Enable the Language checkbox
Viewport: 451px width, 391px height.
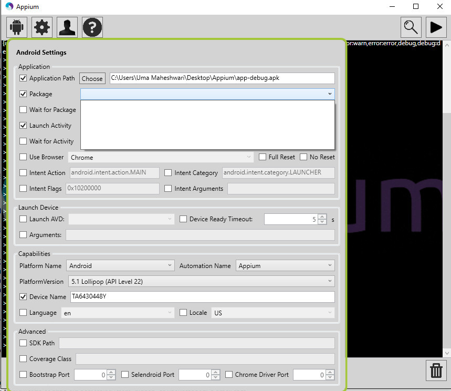(23, 313)
